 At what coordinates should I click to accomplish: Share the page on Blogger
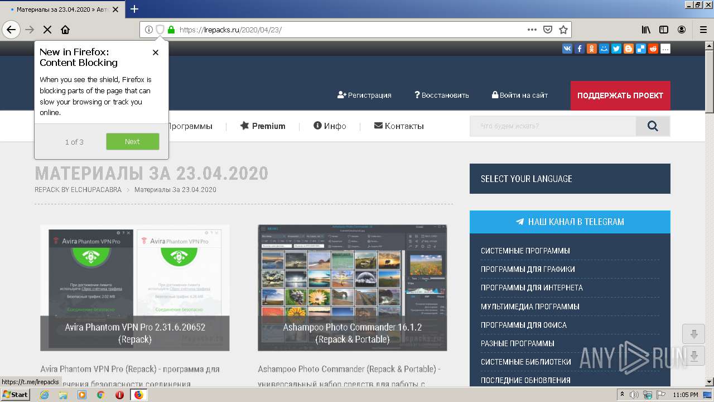[x=629, y=49]
